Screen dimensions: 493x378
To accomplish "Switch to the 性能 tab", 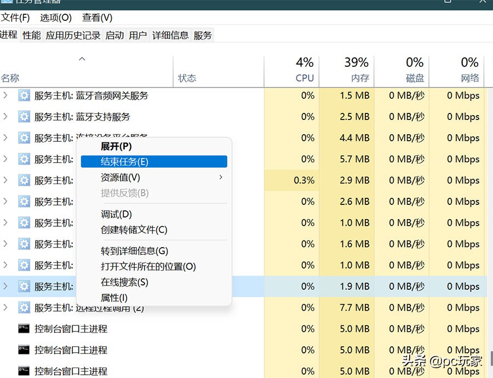I will click(31, 36).
